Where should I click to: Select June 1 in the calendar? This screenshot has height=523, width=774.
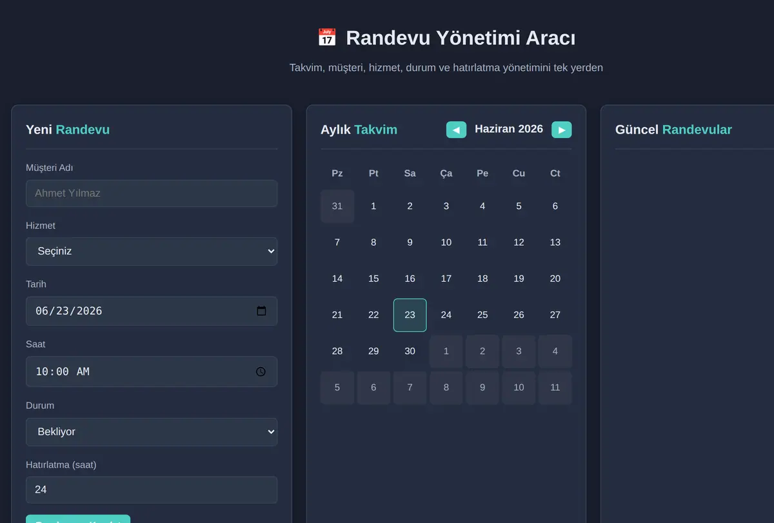point(373,206)
